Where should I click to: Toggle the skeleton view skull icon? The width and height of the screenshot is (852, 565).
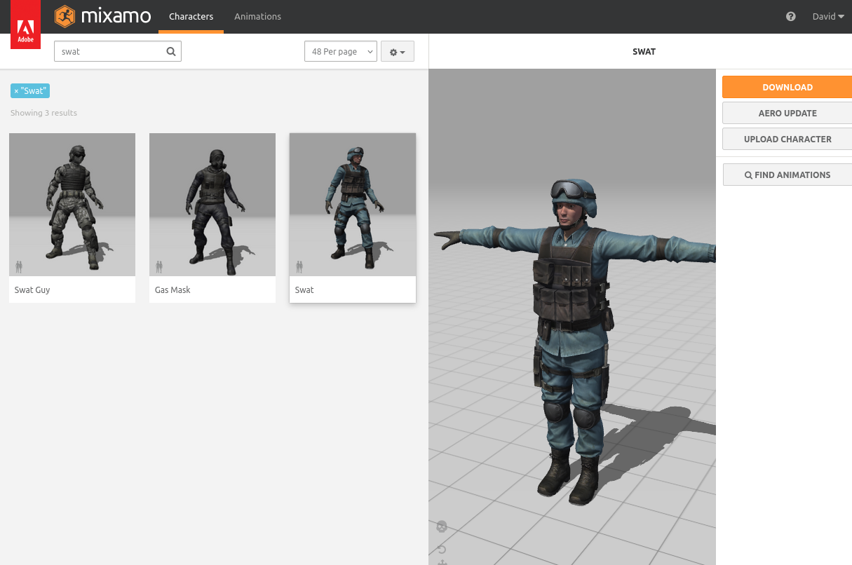442,526
